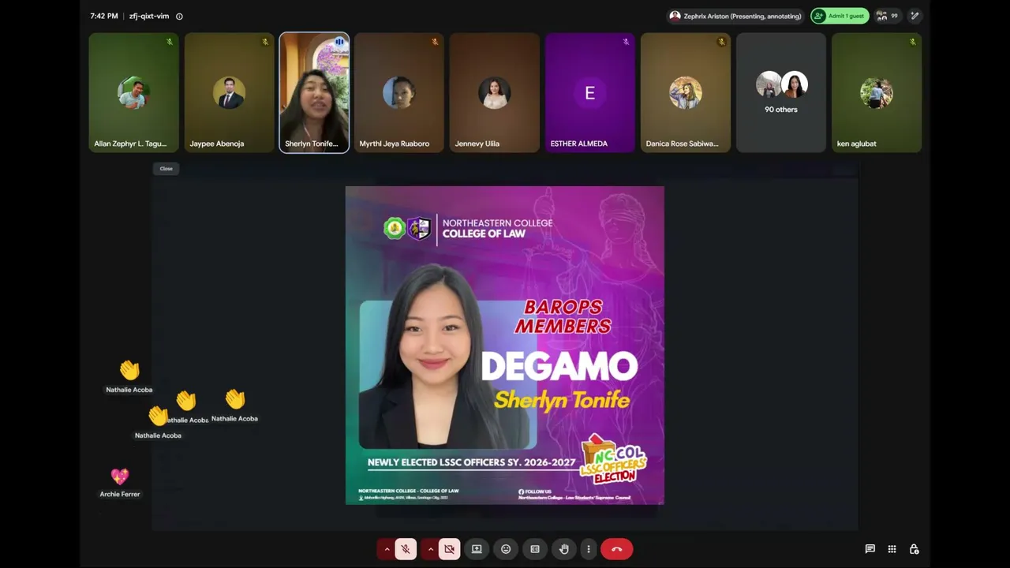Click the shared Degamo presentation slide
Image resolution: width=1010 pixels, height=568 pixels.
pos(505,345)
